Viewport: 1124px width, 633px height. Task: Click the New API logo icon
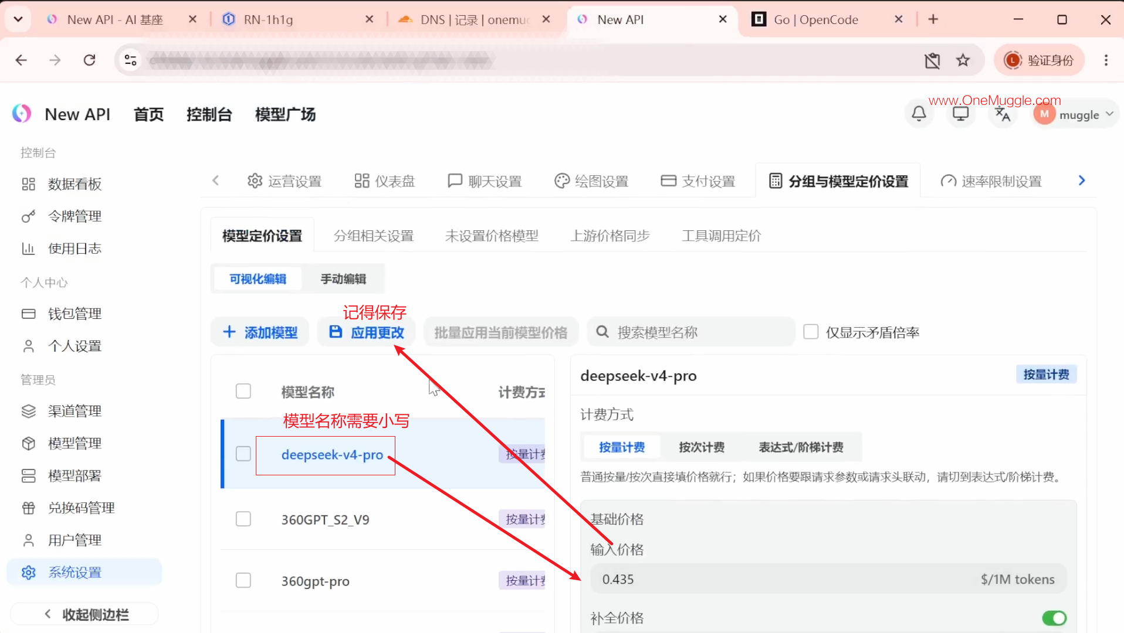(22, 114)
